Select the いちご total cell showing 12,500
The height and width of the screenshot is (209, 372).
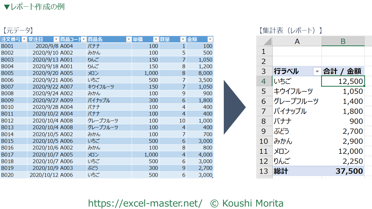[x=343, y=81]
